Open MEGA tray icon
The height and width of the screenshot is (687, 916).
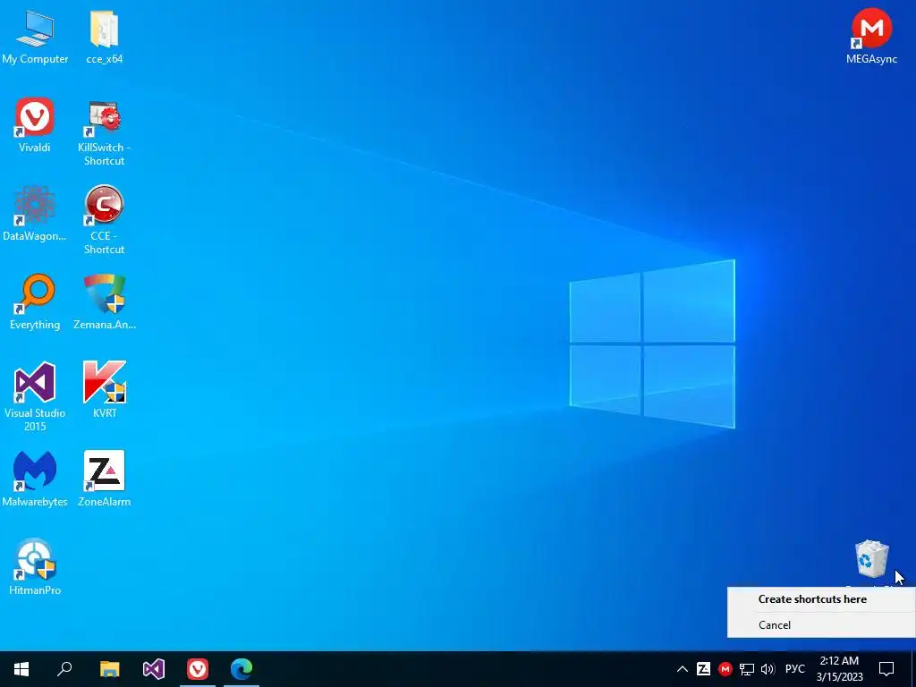tap(725, 669)
